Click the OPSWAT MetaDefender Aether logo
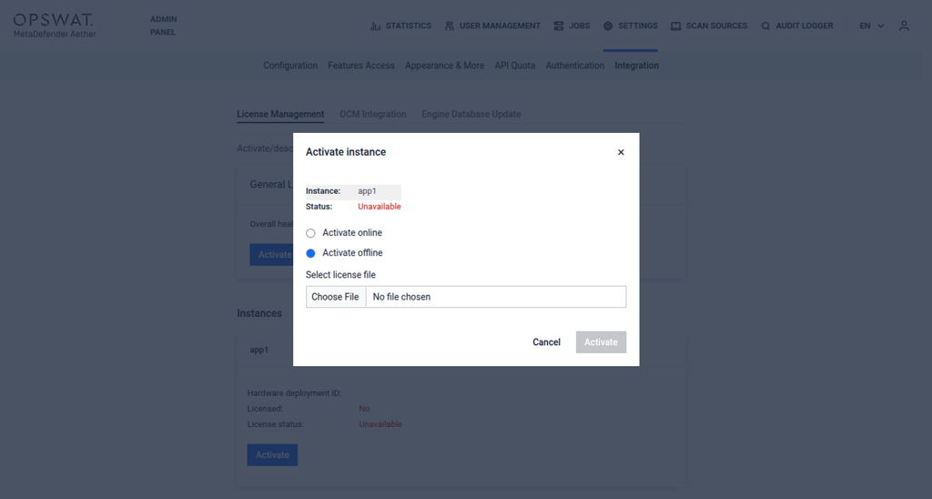This screenshot has height=499, width=932. (55, 25)
